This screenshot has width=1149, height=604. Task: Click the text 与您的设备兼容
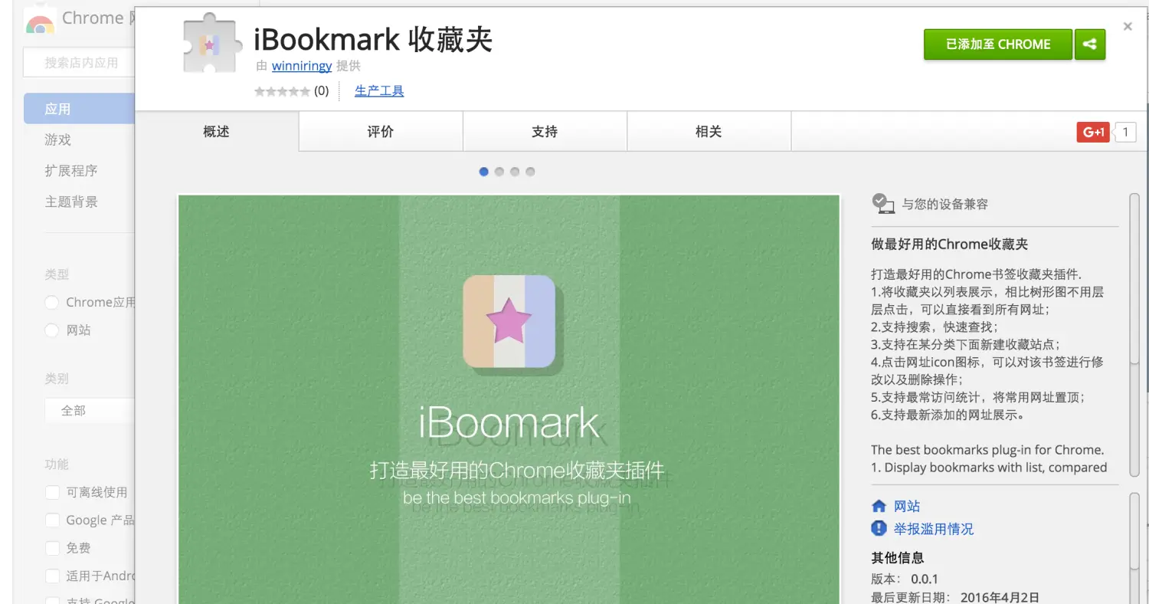pyautogui.click(x=944, y=204)
